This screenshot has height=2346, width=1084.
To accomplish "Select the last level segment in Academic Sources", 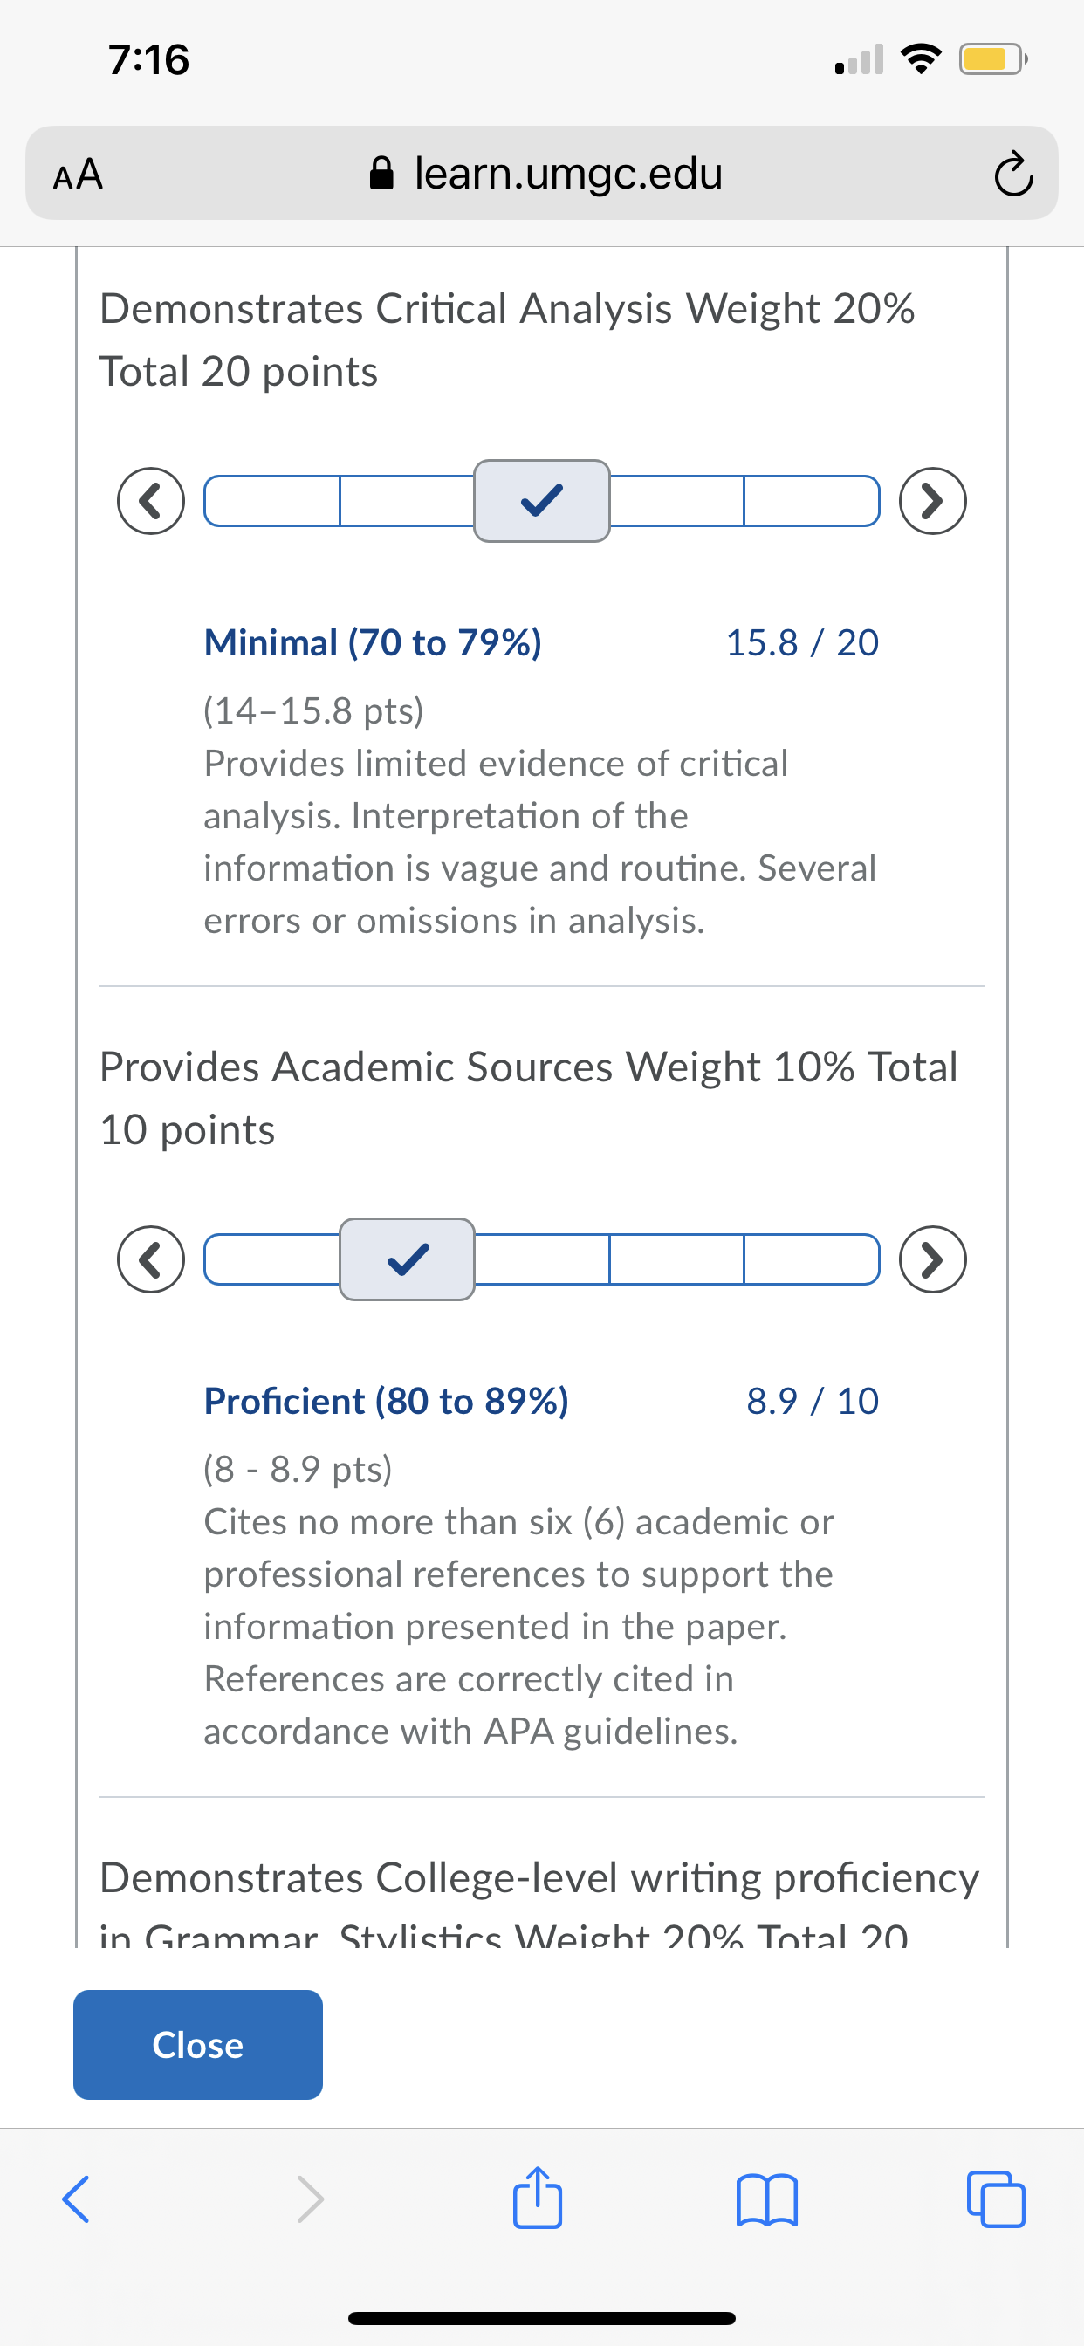I will [812, 1259].
